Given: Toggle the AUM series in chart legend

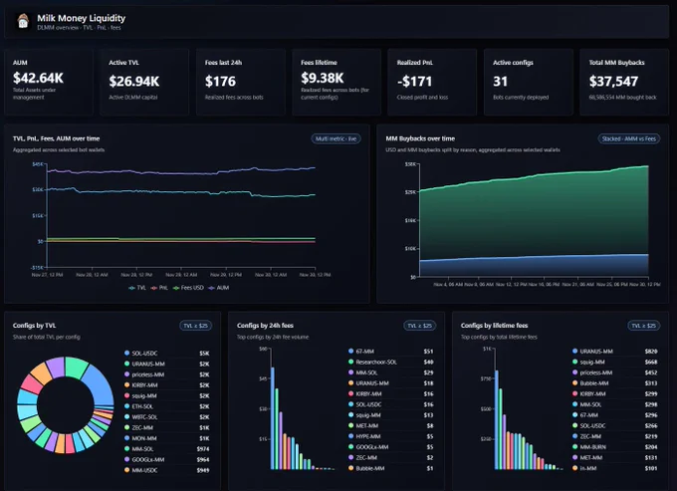Looking at the screenshot, I should (x=218, y=288).
